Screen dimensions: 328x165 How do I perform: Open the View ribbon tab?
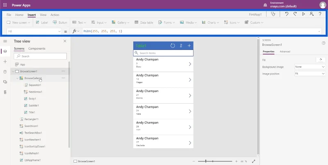[x=43, y=15]
